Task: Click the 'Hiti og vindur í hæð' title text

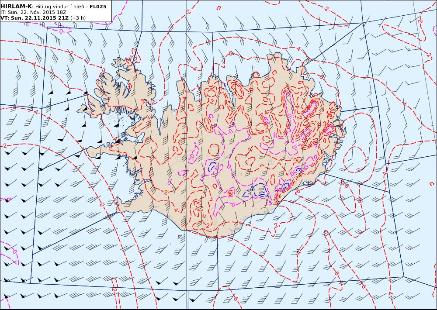Action: coord(59,7)
